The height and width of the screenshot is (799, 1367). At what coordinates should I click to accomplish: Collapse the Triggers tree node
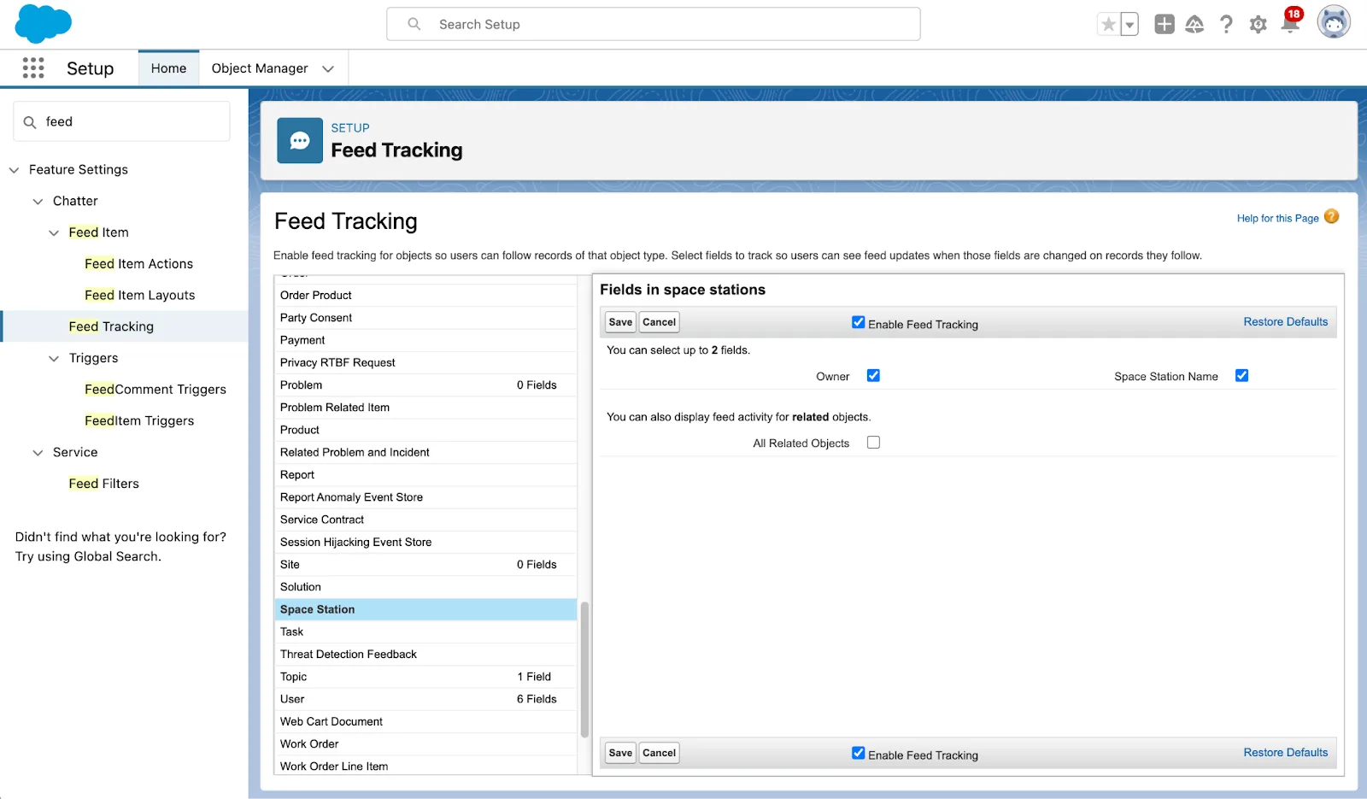(x=54, y=359)
